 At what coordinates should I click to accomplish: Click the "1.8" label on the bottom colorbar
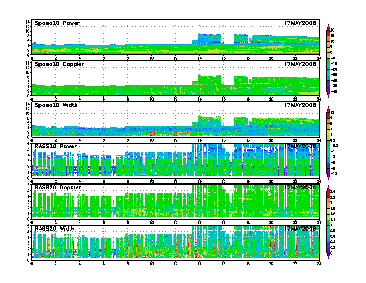coord(333,208)
